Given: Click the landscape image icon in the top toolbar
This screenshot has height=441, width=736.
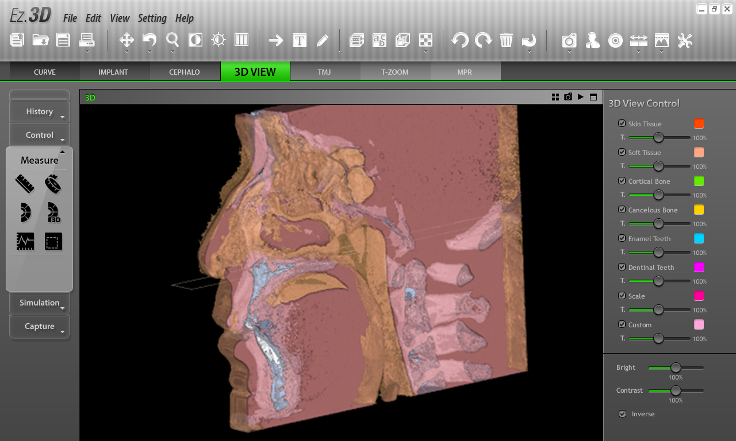Looking at the screenshot, I should click(662, 40).
